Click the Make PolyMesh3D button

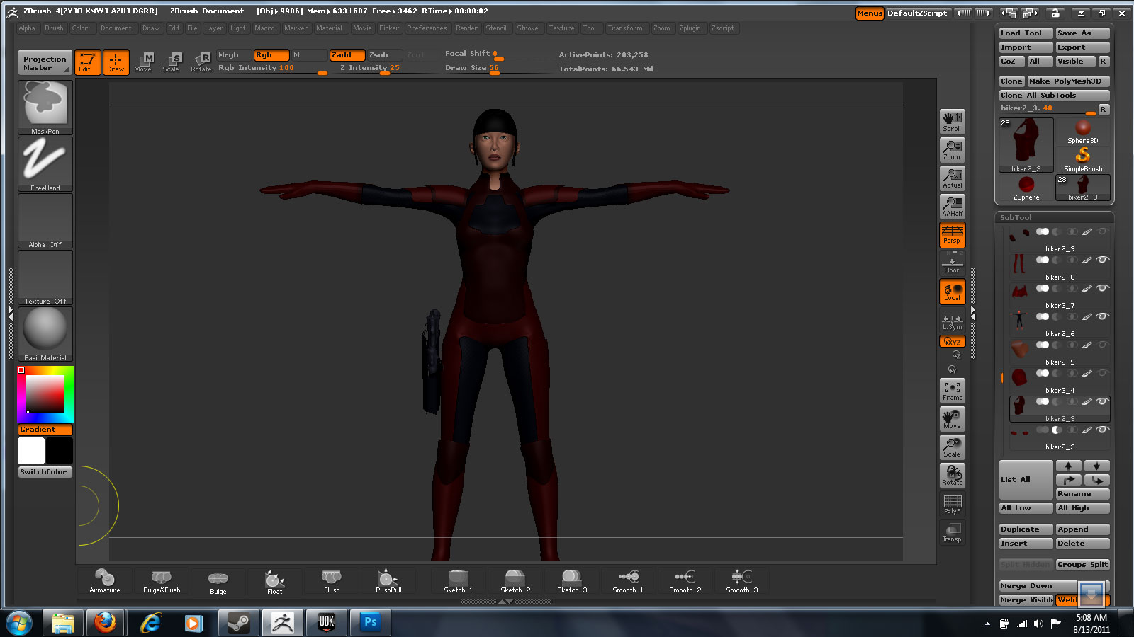(x=1069, y=81)
